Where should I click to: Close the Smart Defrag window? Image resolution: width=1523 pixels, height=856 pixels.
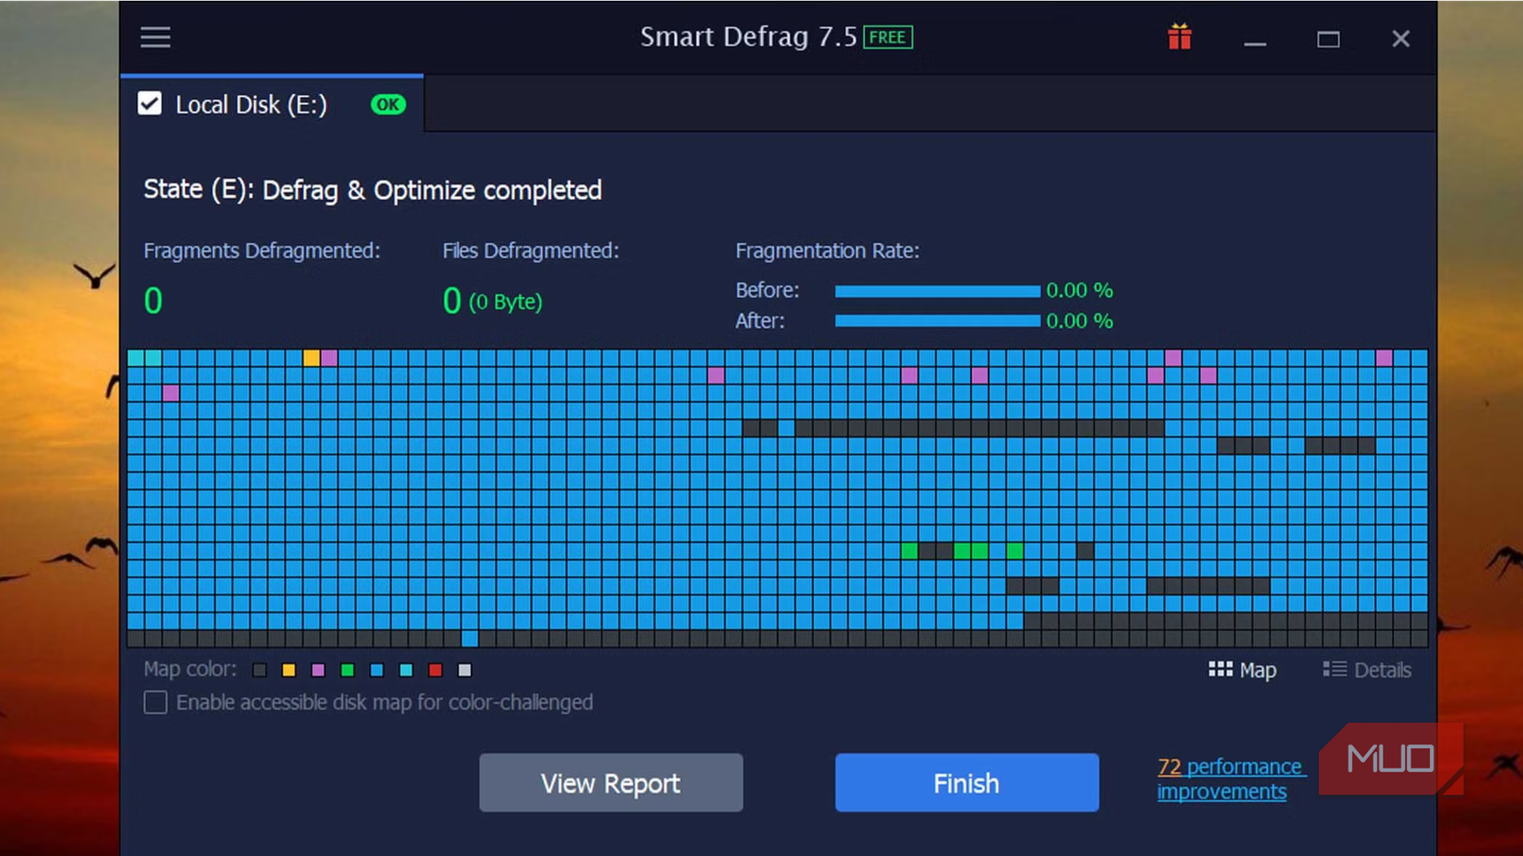[1400, 39]
